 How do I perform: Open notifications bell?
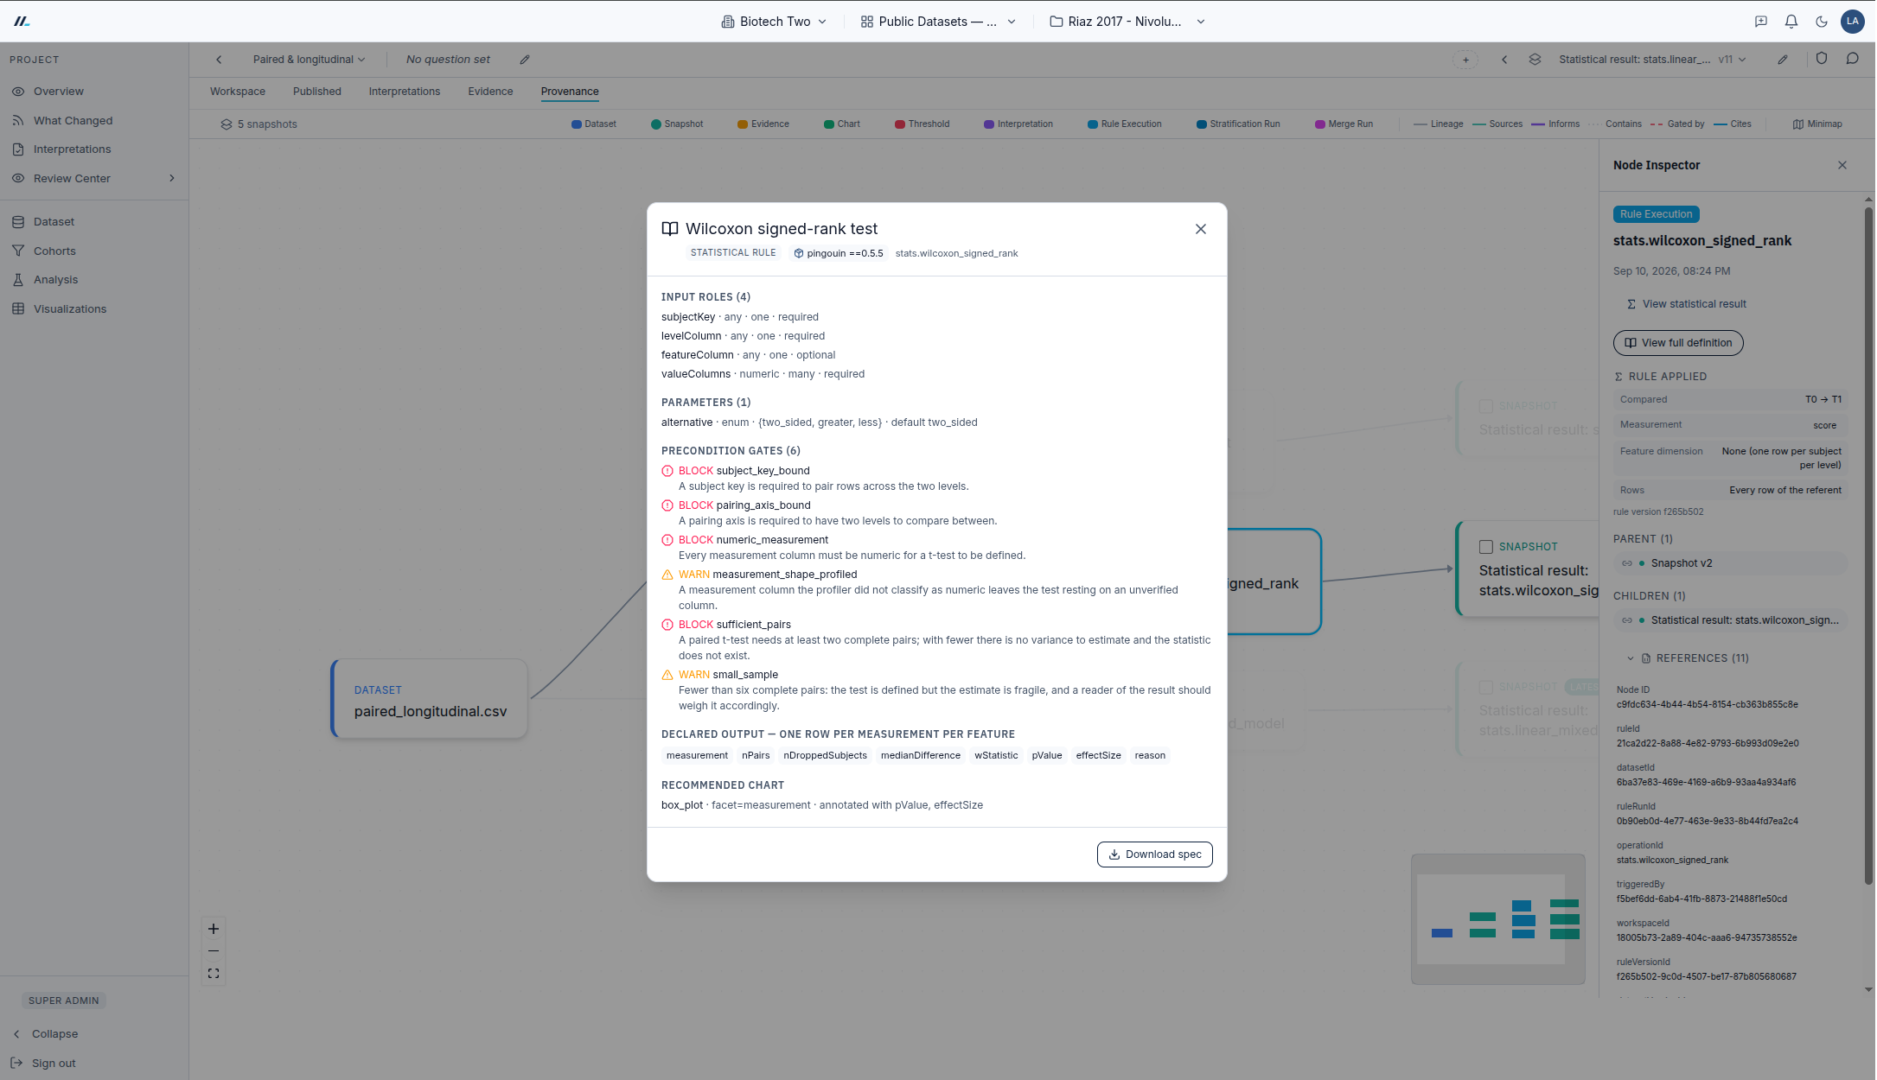point(1791,22)
